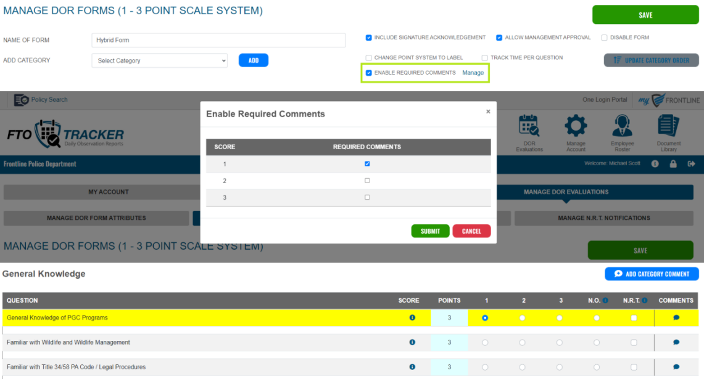Check required comments for score 2

pyautogui.click(x=367, y=180)
